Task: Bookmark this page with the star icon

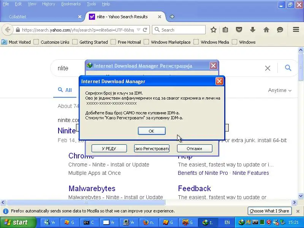Action: [214, 30]
